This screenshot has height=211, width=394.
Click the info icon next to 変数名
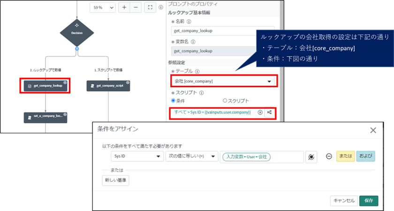click(193, 42)
